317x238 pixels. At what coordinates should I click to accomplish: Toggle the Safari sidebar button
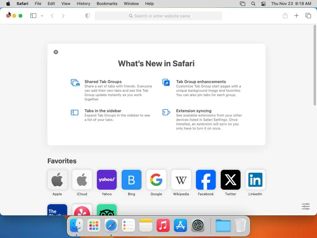33,16
